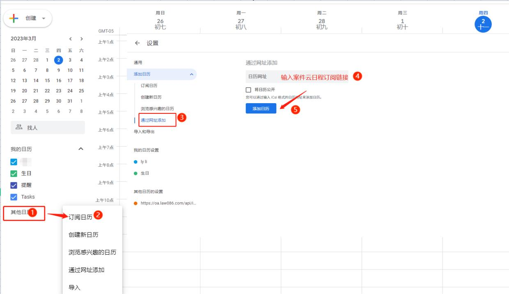Image resolution: width=509 pixels, height=294 pixels.
Task: Select March 15 in mini calendar
Action: (x=47, y=80)
